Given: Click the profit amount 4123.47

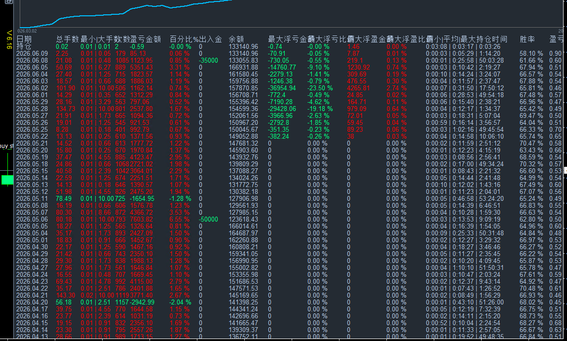Looking at the screenshot, I should (142, 157).
